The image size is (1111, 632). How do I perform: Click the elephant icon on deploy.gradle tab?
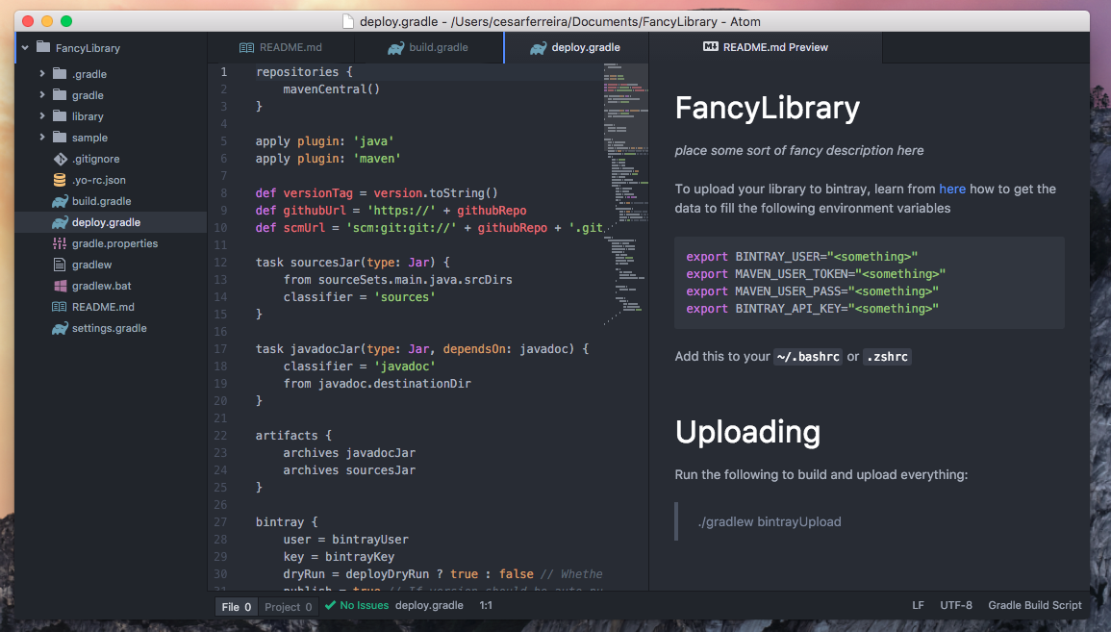540,46
